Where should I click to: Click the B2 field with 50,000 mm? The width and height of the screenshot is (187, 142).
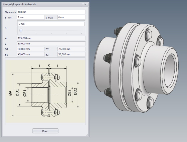coord(71,54)
